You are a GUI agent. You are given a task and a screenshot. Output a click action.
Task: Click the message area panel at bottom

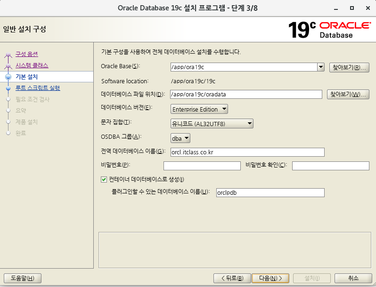(x=235, y=250)
